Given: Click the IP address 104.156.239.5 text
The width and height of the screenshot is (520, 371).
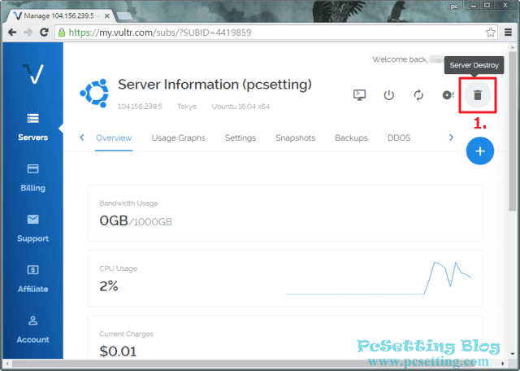Looking at the screenshot, I should (x=140, y=107).
